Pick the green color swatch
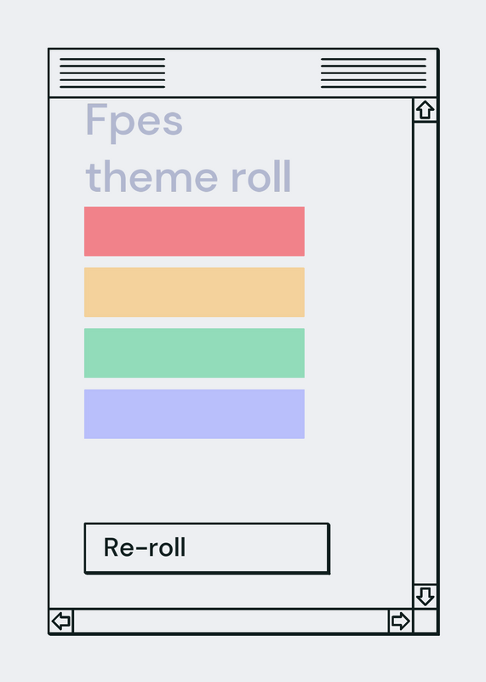The width and height of the screenshot is (486, 682). pos(194,353)
